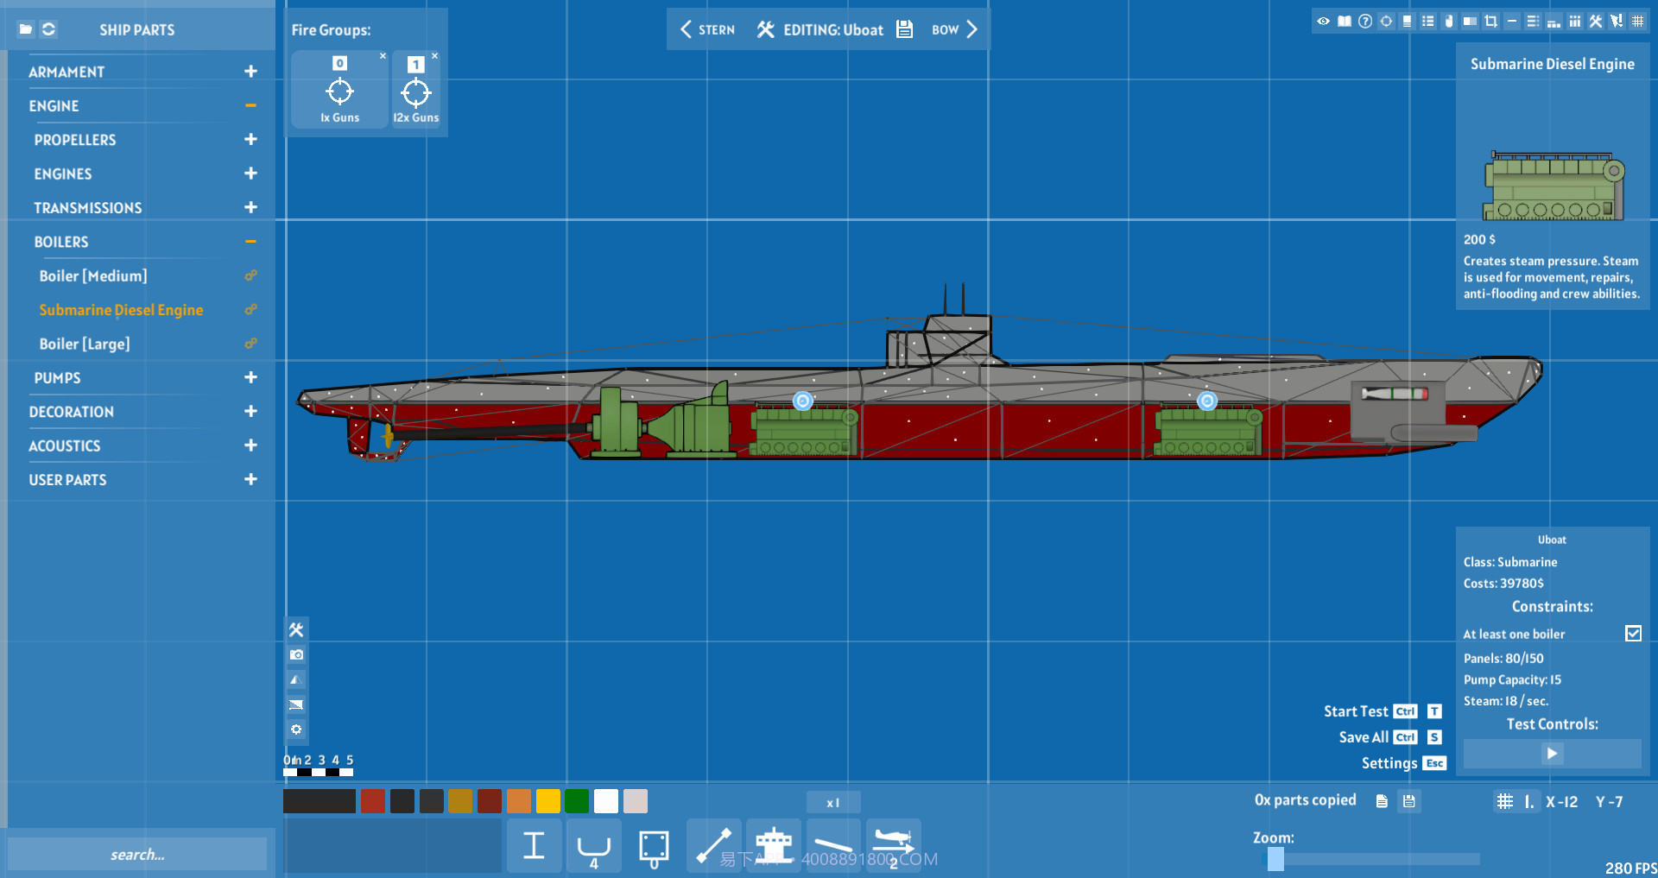The image size is (1658, 878).
Task: Expand the PROPELLERS category
Action: (250, 139)
